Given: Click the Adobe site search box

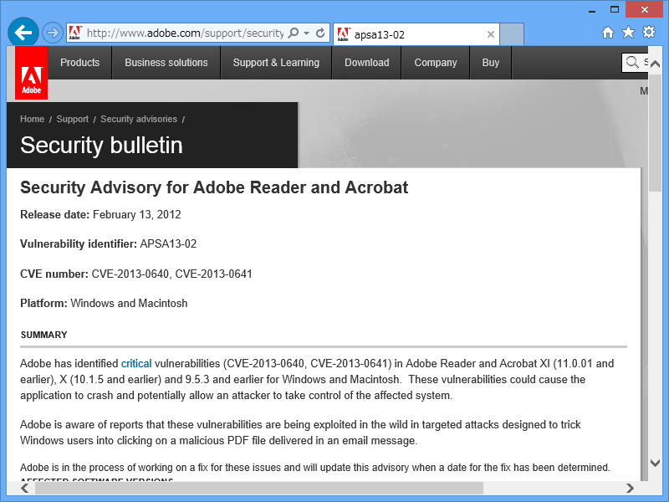Looking at the screenshot, I should click(635, 63).
